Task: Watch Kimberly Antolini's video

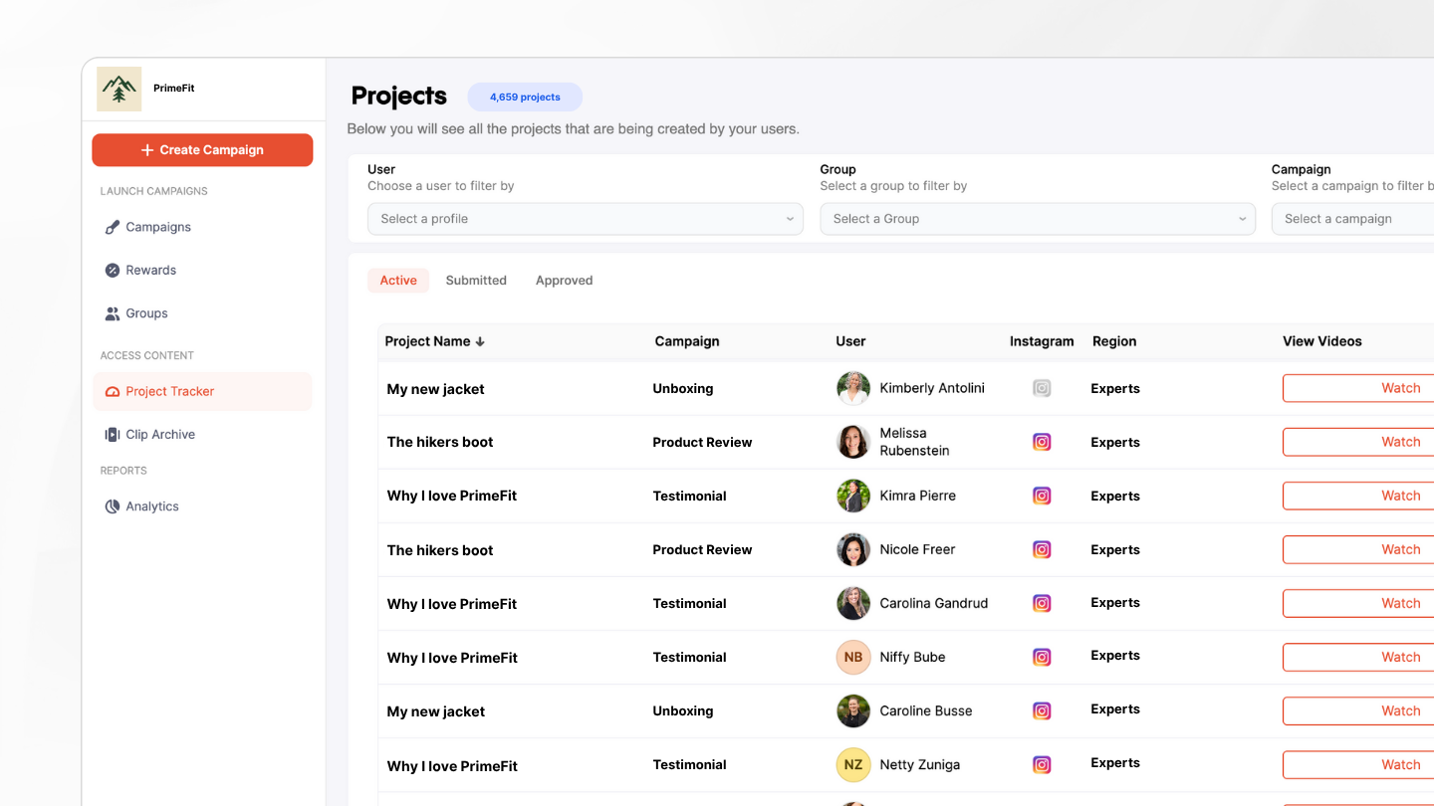Action: 1358,388
